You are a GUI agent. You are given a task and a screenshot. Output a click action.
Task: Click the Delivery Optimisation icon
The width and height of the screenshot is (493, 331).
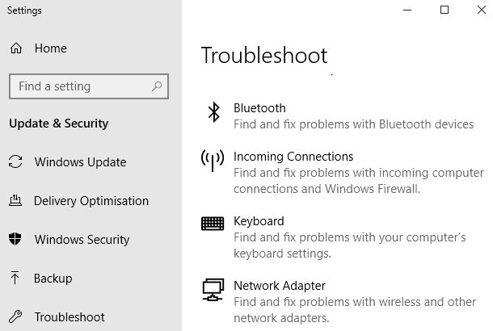pyautogui.click(x=15, y=201)
